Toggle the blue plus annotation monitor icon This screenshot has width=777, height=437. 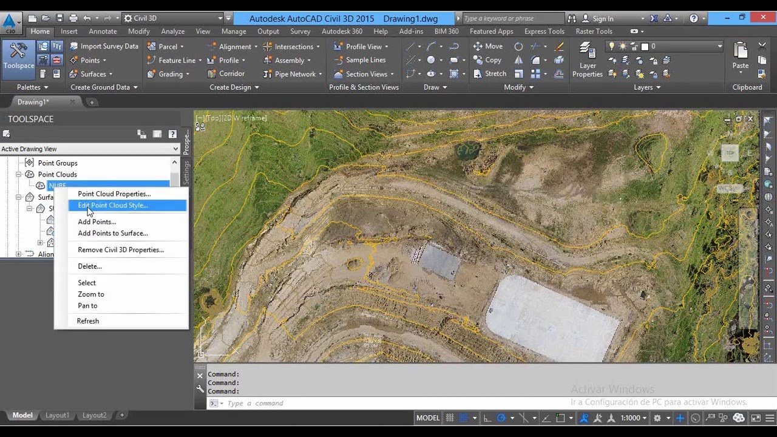(x=680, y=418)
